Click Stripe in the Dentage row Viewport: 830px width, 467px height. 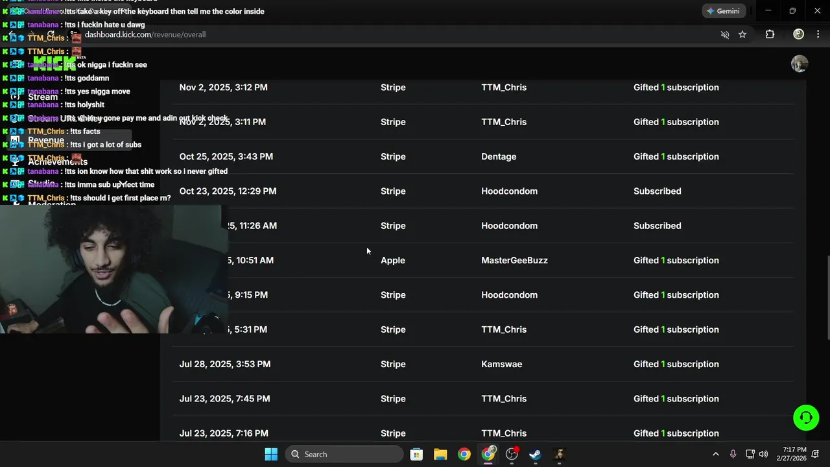click(x=393, y=156)
